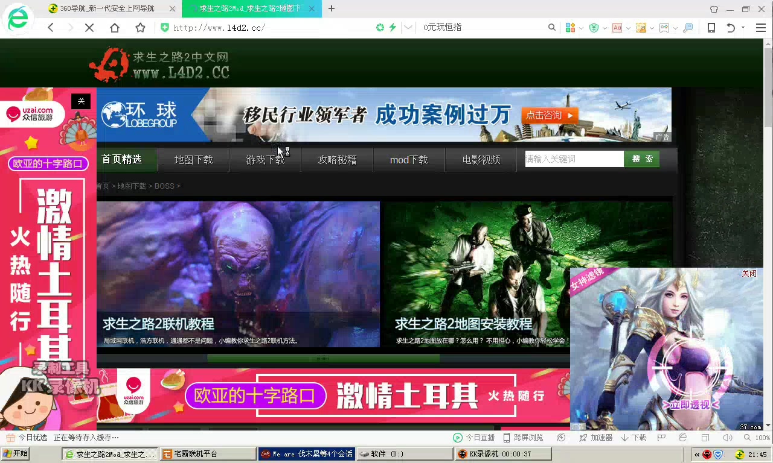
Task: Stop page loading with the X button
Action: [x=89, y=28]
